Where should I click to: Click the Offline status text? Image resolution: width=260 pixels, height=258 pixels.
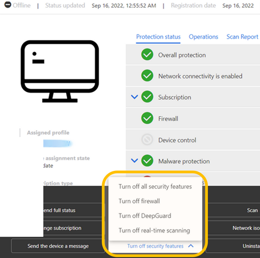coord(22,6)
